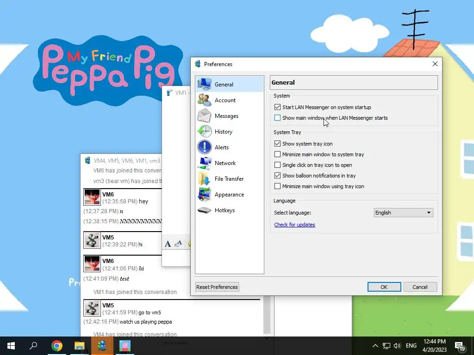
Task: Click VM5 avatar beside 'go to vm5' message
Action: (x=92, y=308)
